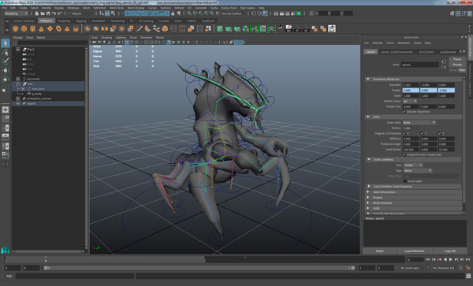
Task: Expand the Node Behavior section
Action: coord(368,202)
